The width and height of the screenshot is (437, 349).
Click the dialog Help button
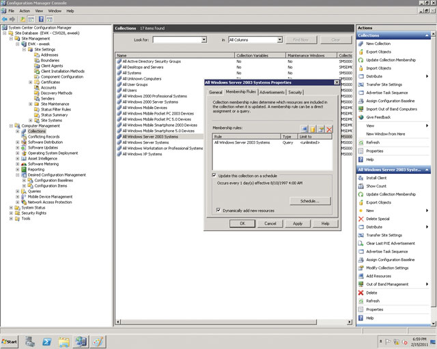click(325, 224)
